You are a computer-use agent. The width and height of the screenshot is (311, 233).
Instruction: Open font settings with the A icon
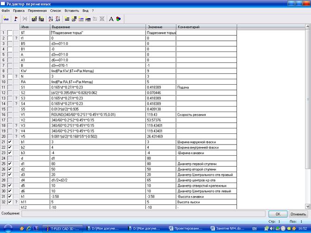[111, 19]
